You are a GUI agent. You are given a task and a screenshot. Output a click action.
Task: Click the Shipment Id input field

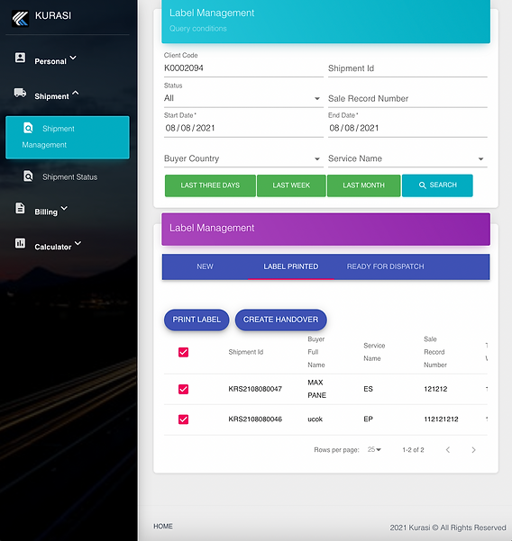pyautogui.click(x=407, y=68)
